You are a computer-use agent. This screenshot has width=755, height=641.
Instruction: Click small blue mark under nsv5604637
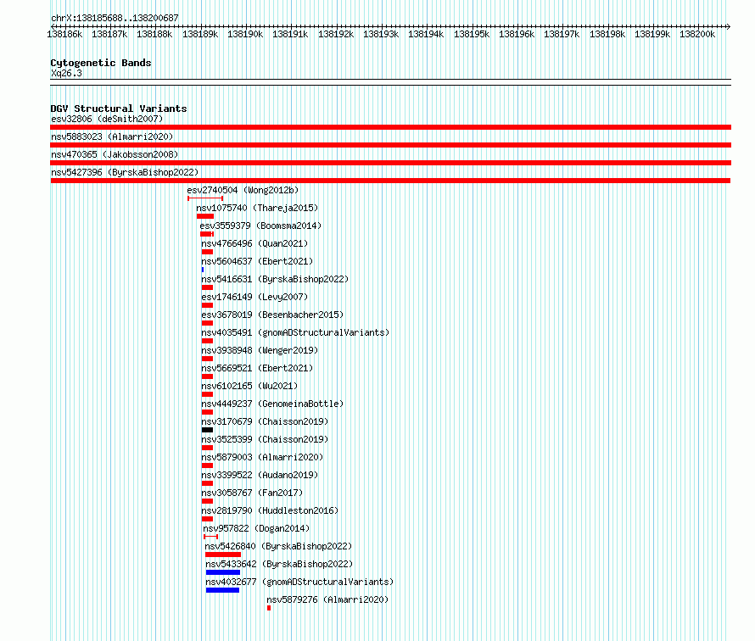click(x=203, y=270)
